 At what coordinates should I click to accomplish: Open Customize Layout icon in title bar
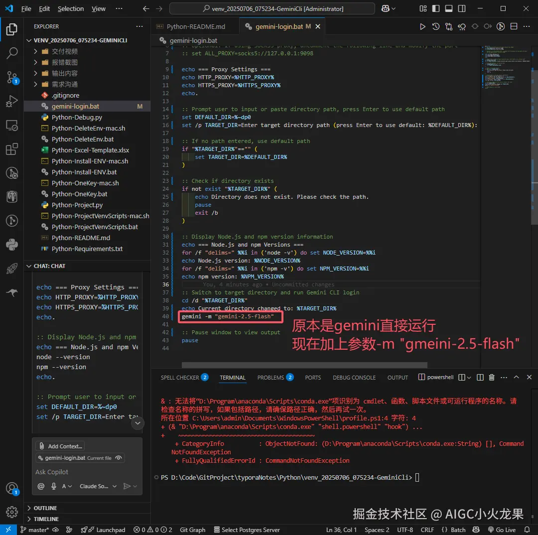tap(423, 8)
